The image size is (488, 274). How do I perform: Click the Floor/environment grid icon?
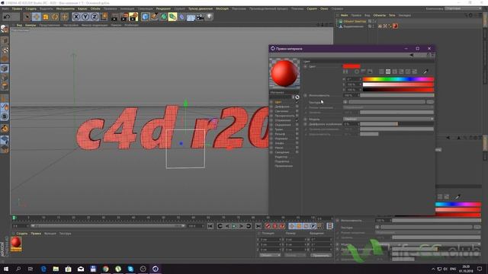pos(191,17)
